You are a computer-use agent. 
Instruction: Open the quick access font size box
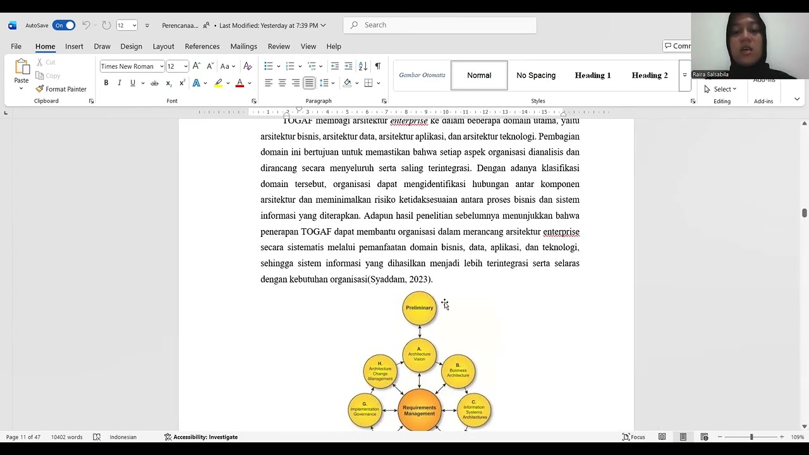[127, 25]
